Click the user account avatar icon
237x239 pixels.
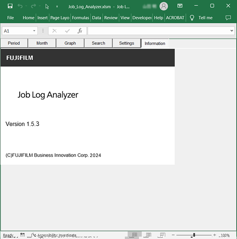tap(164, 6)
